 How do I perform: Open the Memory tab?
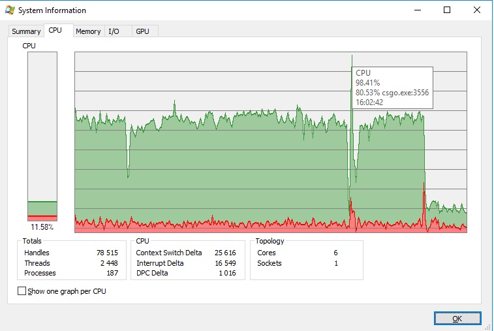88,31
